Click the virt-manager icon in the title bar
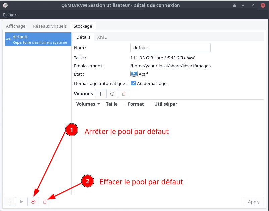Screen dimensions: 269x211 [5, 5]
